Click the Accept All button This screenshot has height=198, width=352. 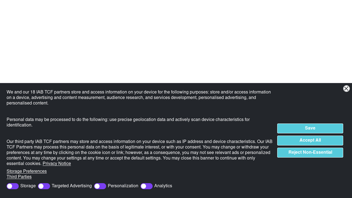tap(310, 140)
